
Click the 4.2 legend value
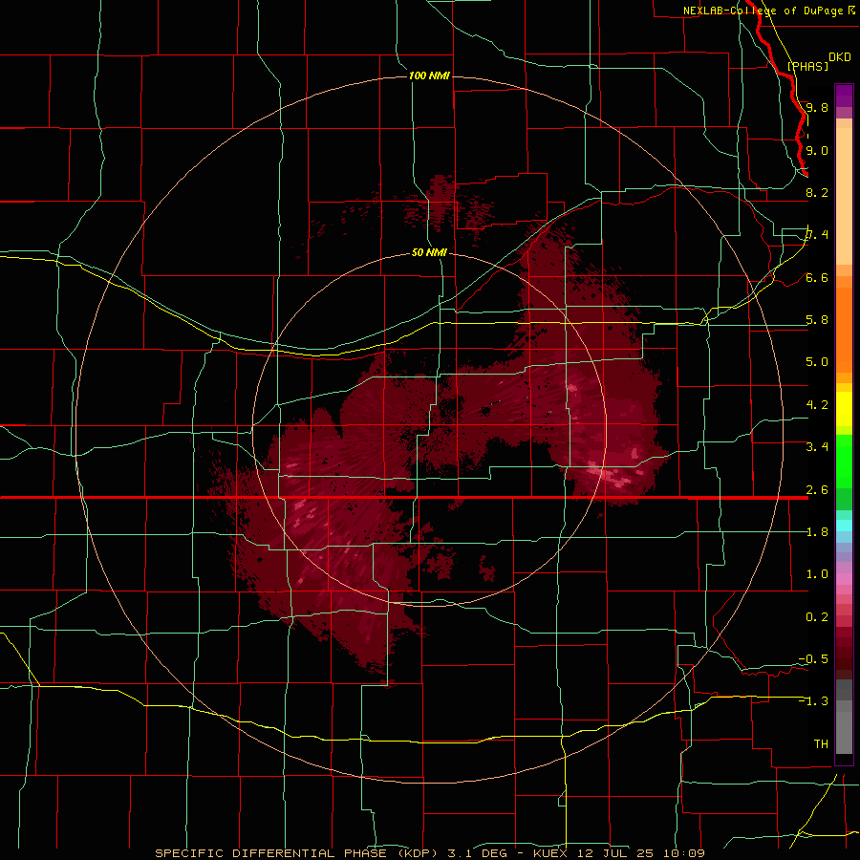pyautogui.click(x=817, y=405)
